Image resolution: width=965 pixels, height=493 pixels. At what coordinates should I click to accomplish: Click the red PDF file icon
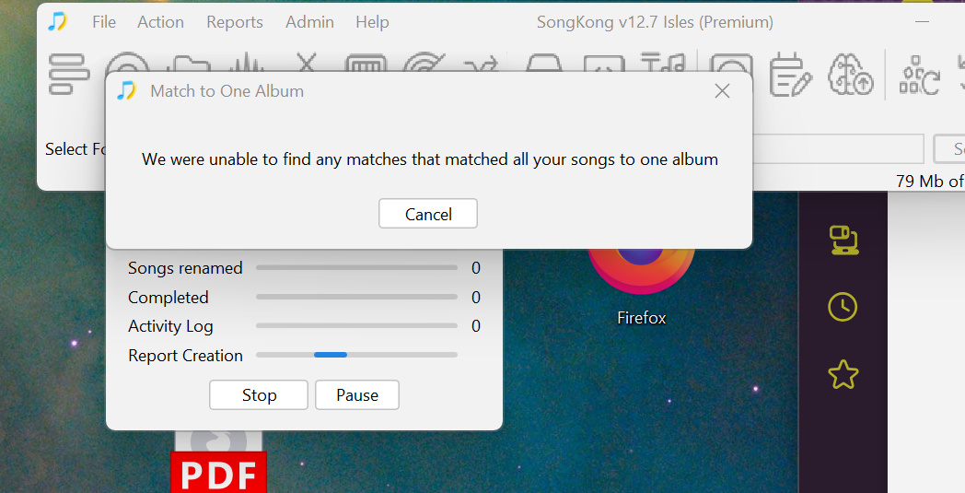(219, 462)
